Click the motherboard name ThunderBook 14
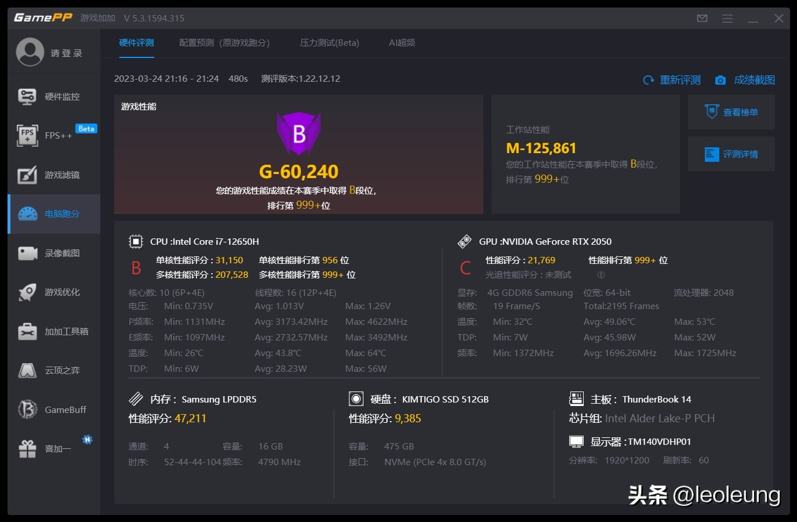 (657, 400)
